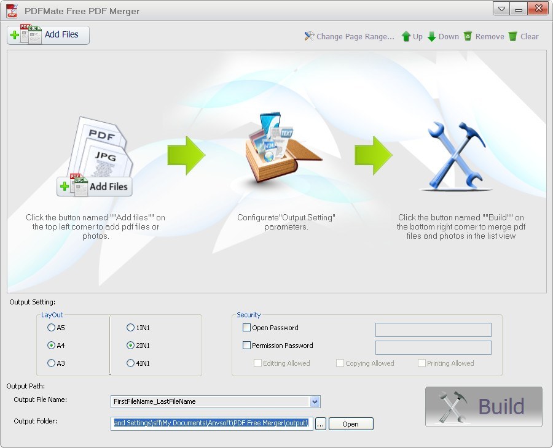
Task: Open the title bar dropdown arrow menu
Action: (501, 9)
